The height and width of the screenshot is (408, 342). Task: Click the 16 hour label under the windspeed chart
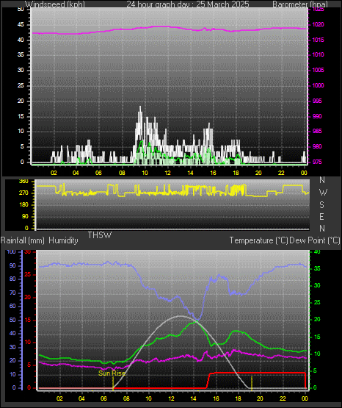click(x=213, y=173)
